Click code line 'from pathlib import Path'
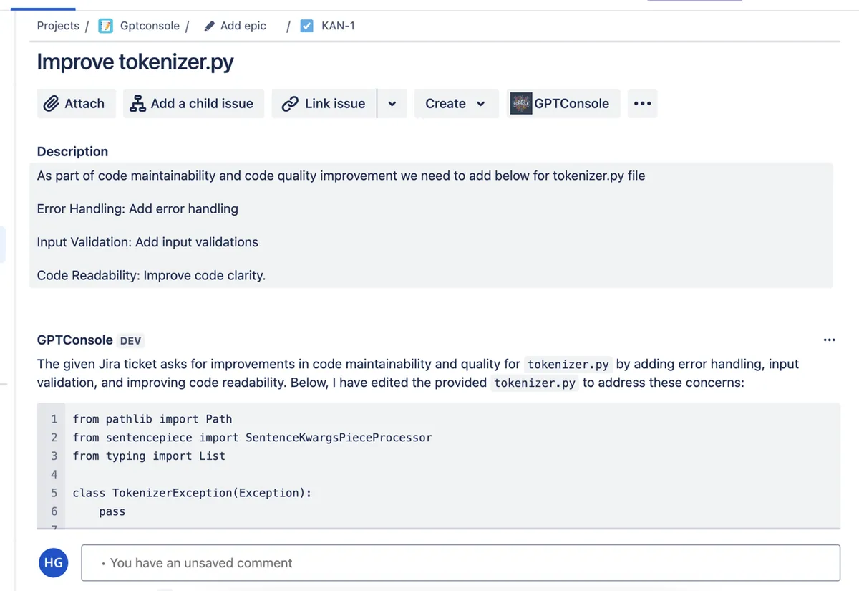The height and width of the screenshot is (591, 859). tap(152, 419)
